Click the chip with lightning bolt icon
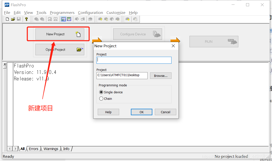This screenshot has height=161, width=272. click(x=100, y=19)
